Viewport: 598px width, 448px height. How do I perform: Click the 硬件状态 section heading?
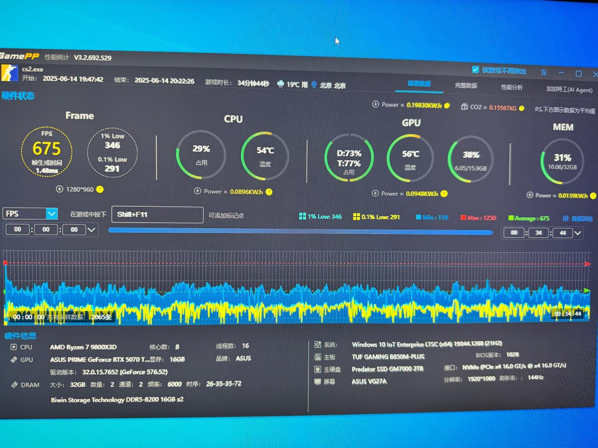click(18, 96)
